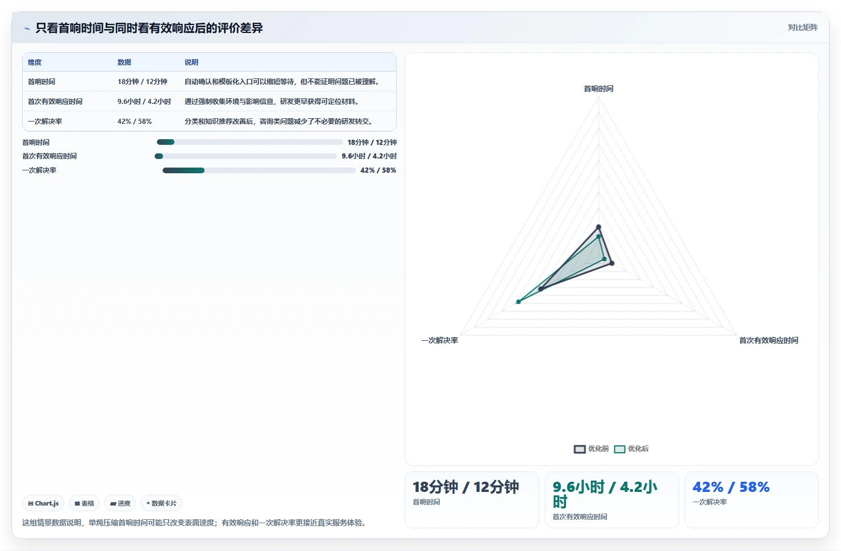841x551 pixels.
Task: Click the icon inside the 进度 chip
Action: click(x=113, y=504)
